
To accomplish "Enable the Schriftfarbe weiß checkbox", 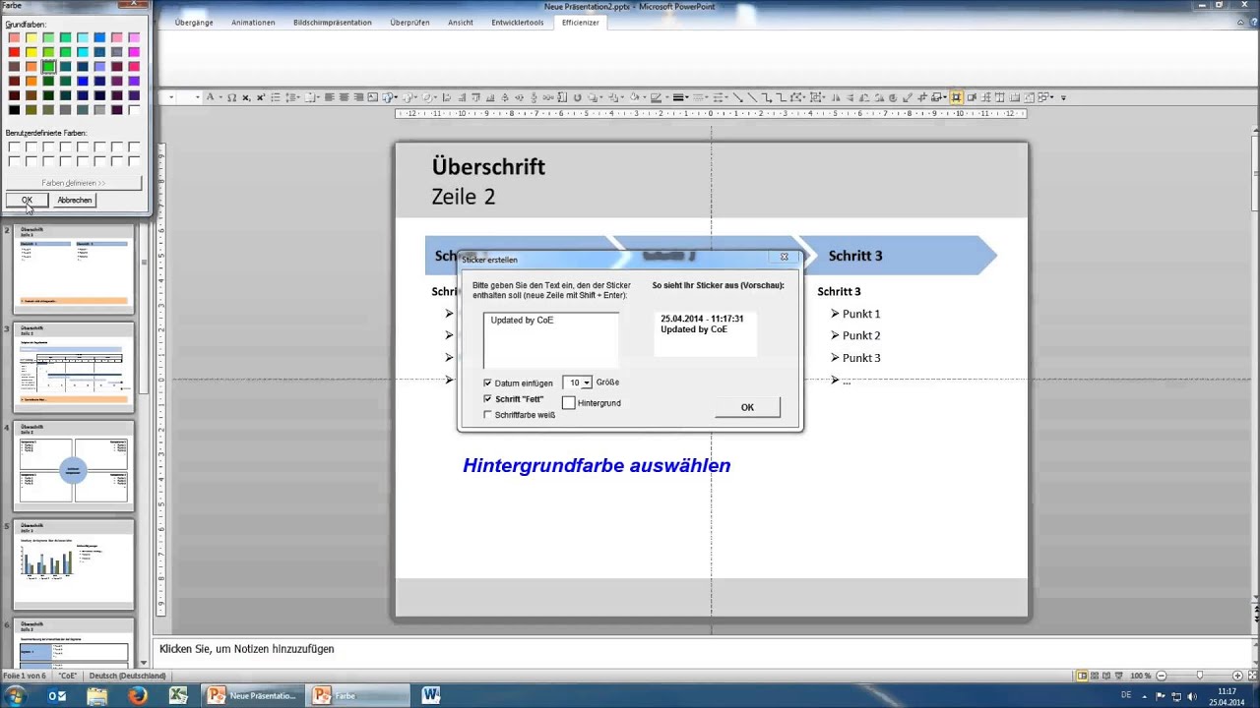I will 488,415.
